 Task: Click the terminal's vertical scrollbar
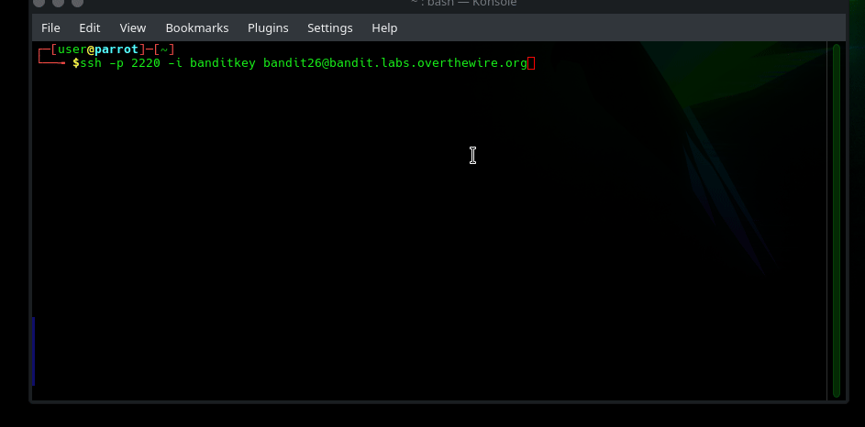click(x=836, y=220)
